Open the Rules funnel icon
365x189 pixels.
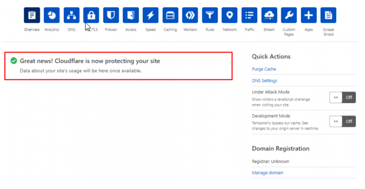209,16
